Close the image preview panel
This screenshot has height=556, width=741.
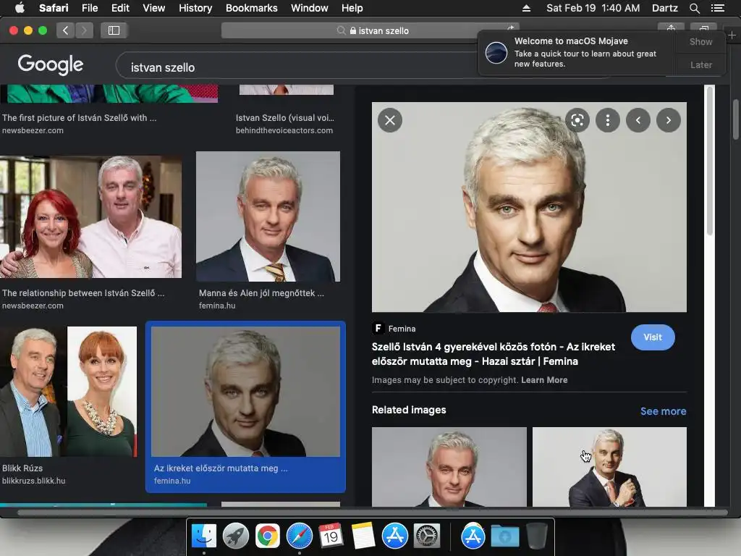tap(390, 120)
